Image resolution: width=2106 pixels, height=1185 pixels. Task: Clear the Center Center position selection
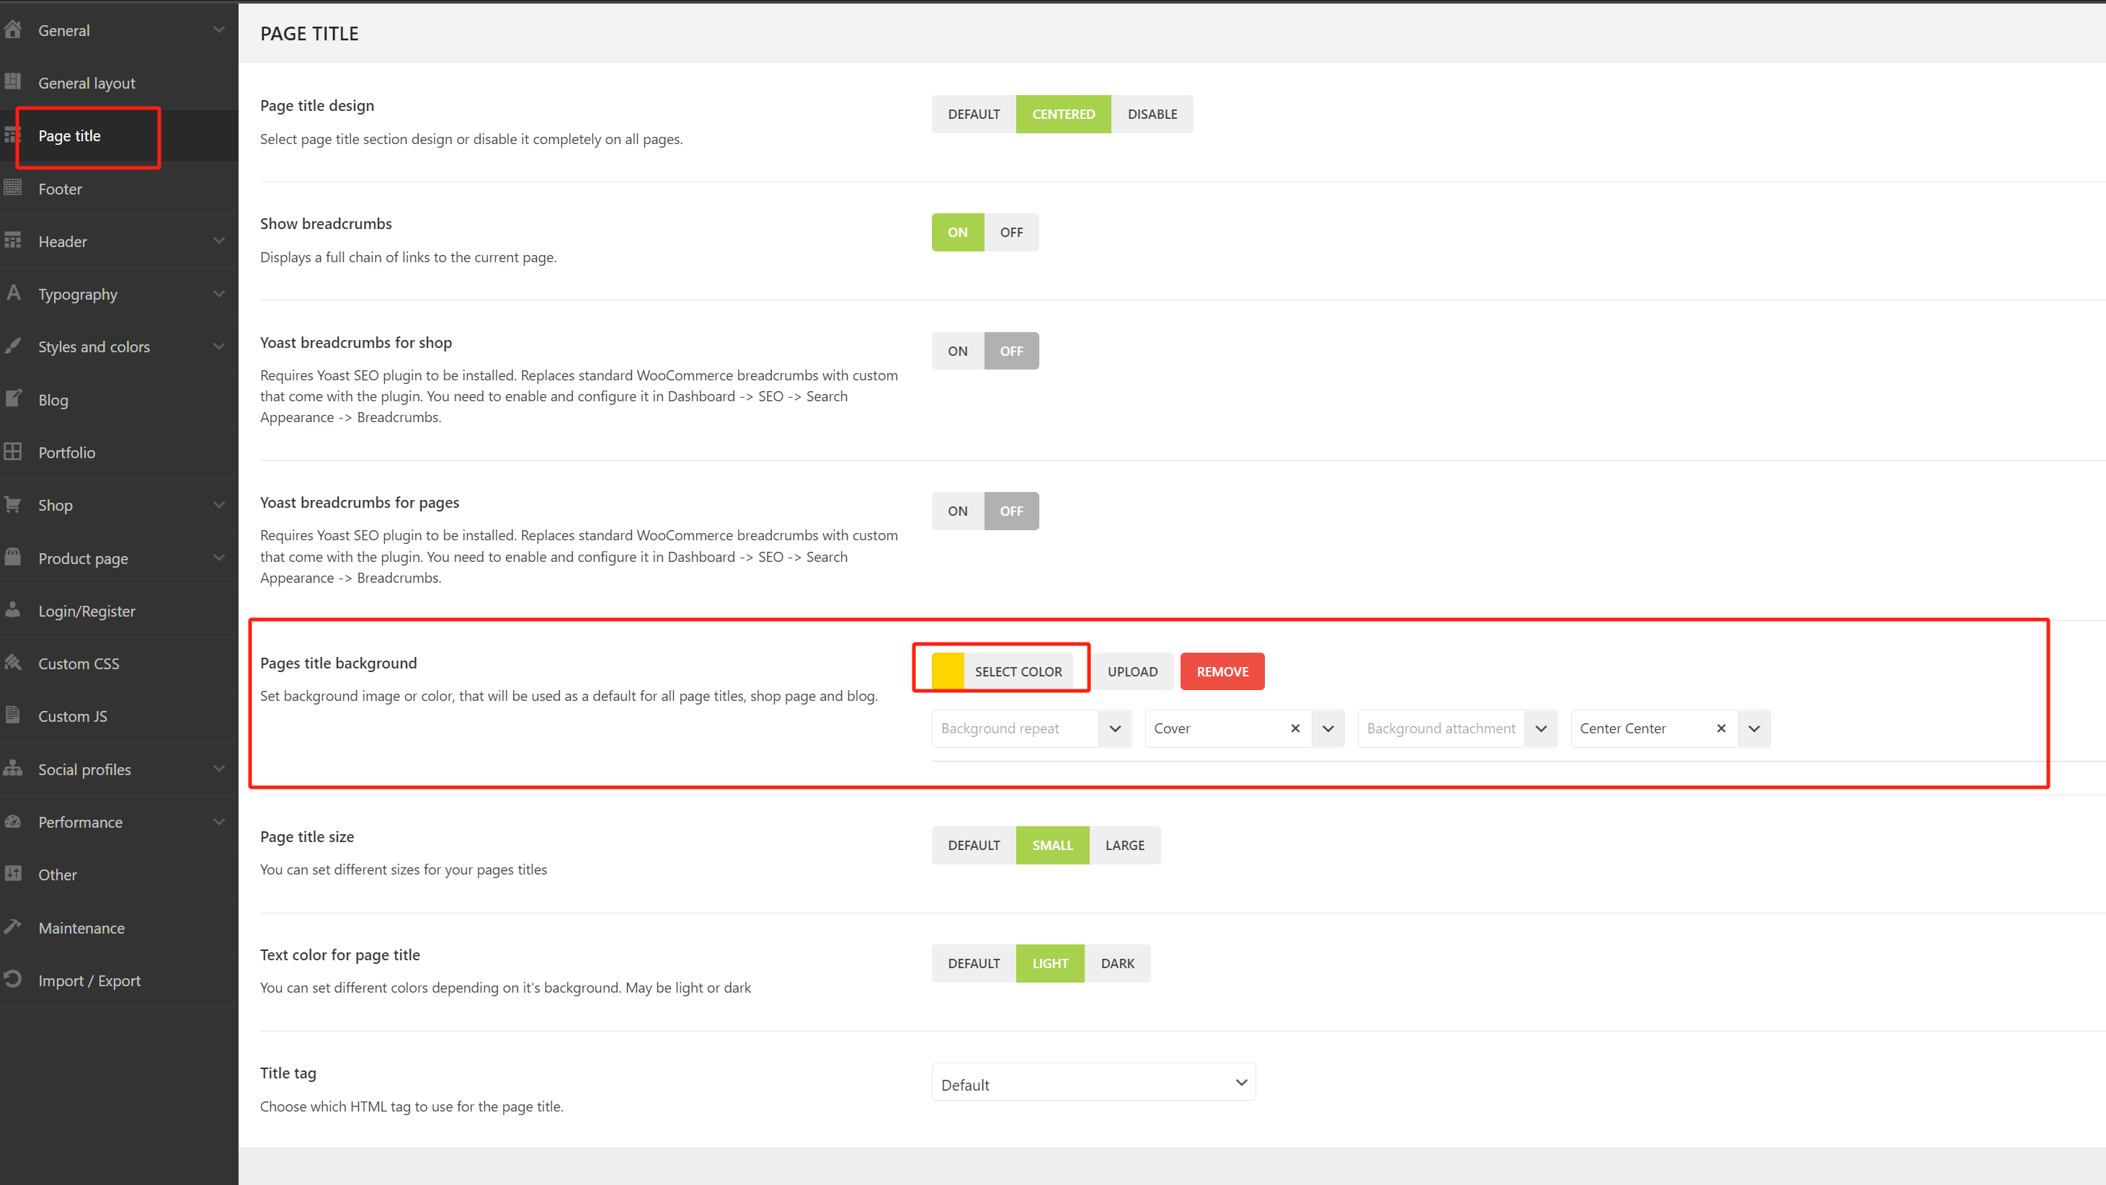[x=1721, y=728]
